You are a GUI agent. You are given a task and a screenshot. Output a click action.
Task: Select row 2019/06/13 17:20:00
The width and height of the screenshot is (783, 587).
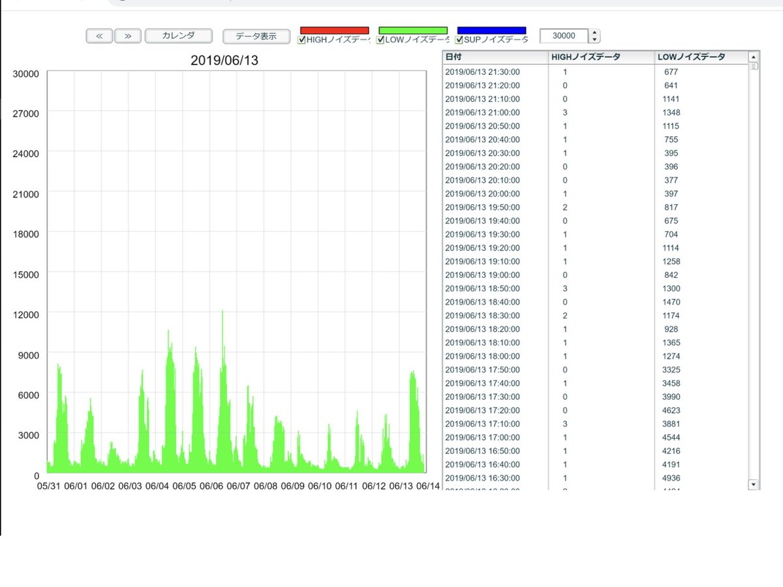595,410
